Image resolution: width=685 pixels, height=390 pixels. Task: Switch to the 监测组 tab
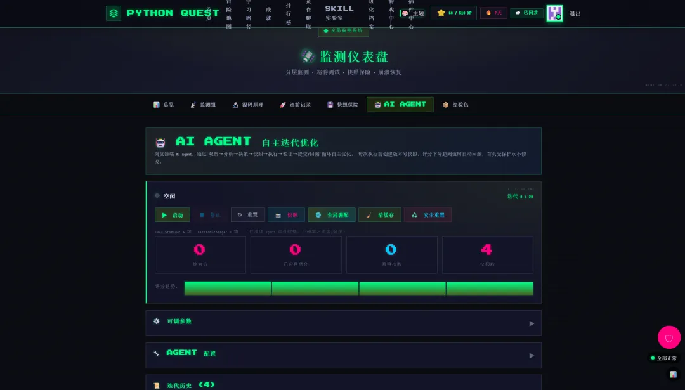(203, 105)
